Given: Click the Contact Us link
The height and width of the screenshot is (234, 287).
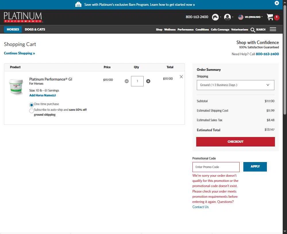Looking at the screenshot, I should click(201, 207).
